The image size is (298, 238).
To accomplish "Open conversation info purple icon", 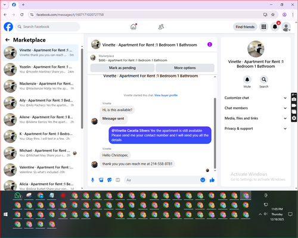I will [x=210, y=45].
